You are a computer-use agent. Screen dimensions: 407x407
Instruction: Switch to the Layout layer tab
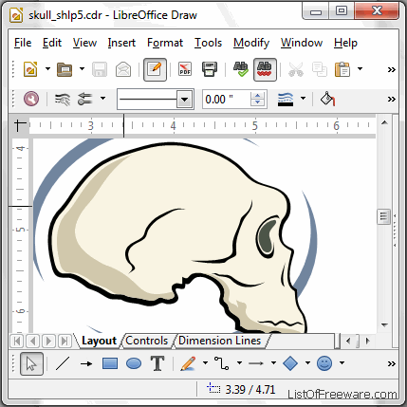click(99, 341)
